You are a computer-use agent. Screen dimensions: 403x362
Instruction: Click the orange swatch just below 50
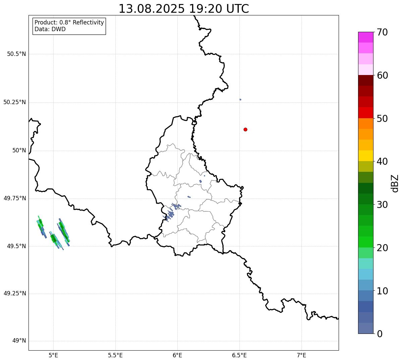coord(365,124)
